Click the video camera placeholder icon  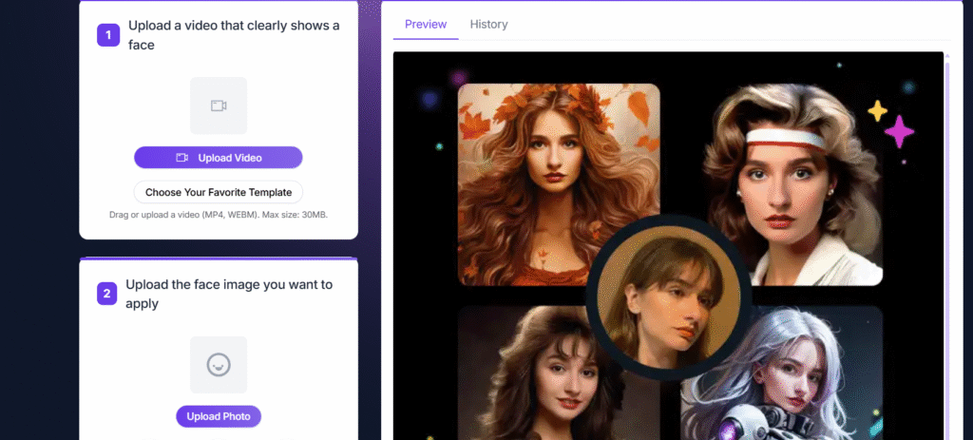coord(219,105)
